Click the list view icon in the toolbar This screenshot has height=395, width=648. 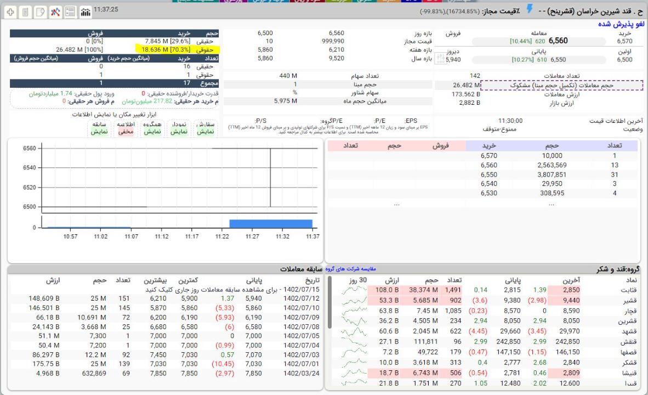click(70, 11)
